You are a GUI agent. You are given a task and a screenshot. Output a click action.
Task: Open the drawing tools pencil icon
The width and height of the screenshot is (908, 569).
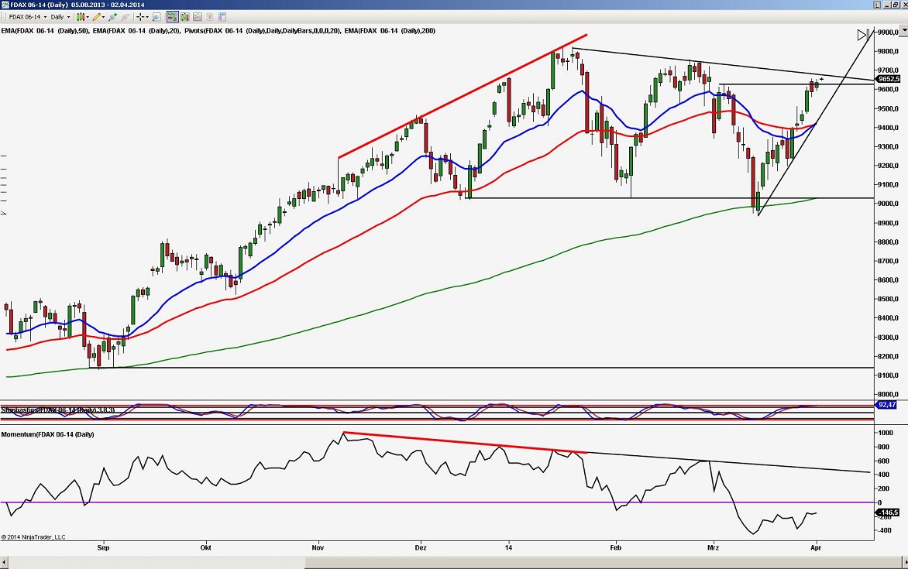(x=96, y=16)
